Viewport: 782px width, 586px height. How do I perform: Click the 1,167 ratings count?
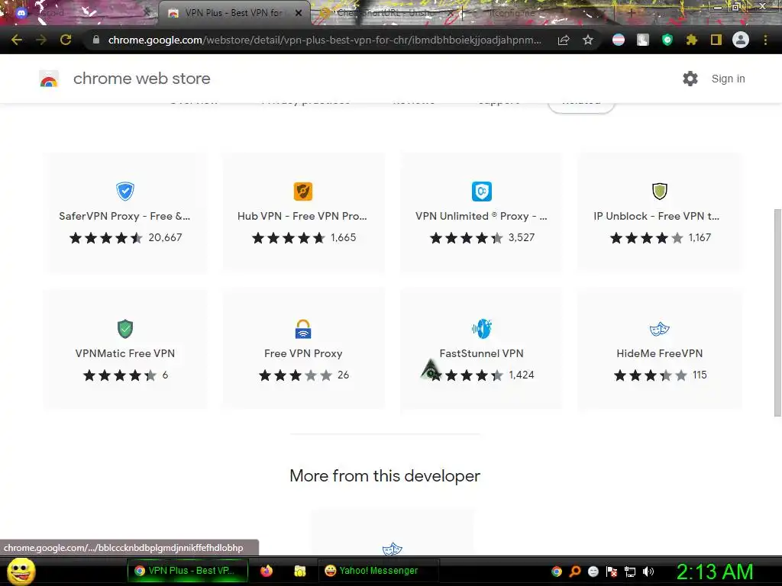(700, 238)
